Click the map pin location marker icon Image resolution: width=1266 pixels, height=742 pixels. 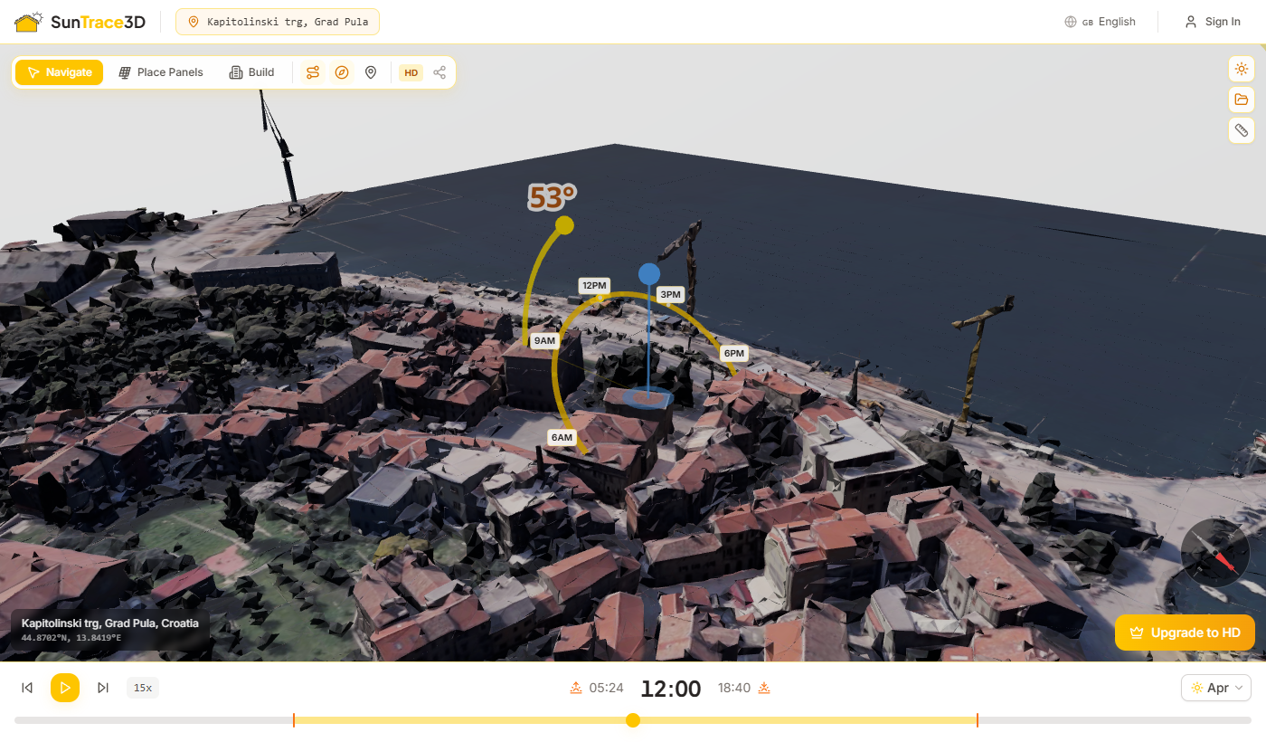pyautogui.click(x=371, y=71)
